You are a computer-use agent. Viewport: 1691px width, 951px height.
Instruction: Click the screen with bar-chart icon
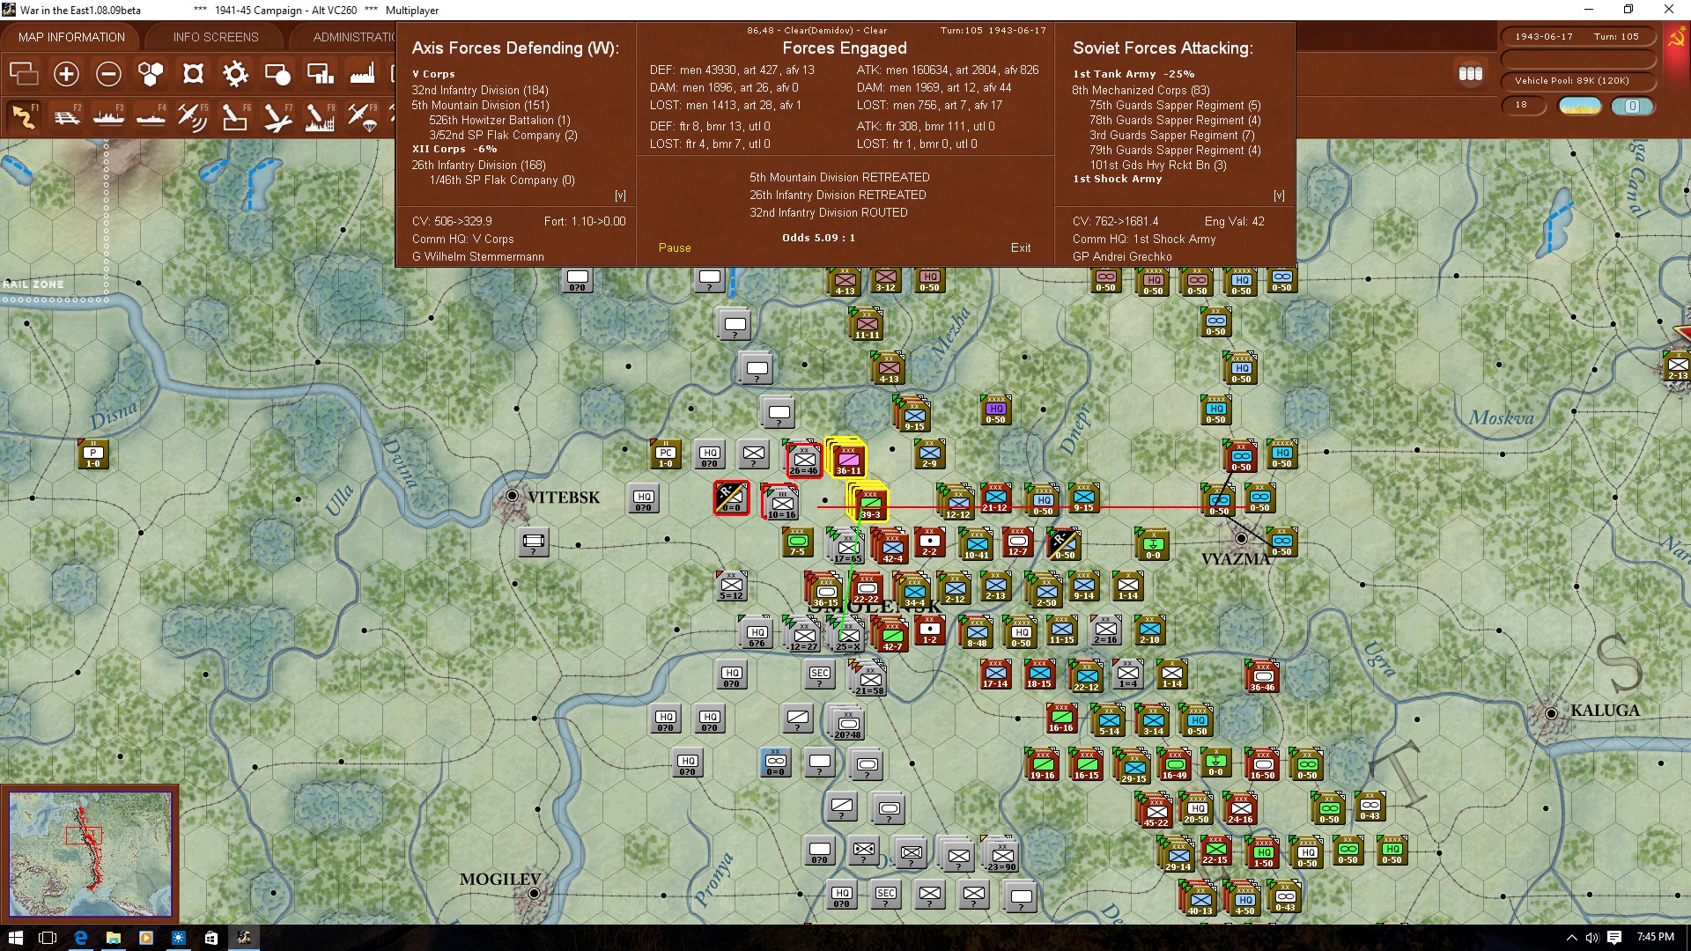coord(320,74)
